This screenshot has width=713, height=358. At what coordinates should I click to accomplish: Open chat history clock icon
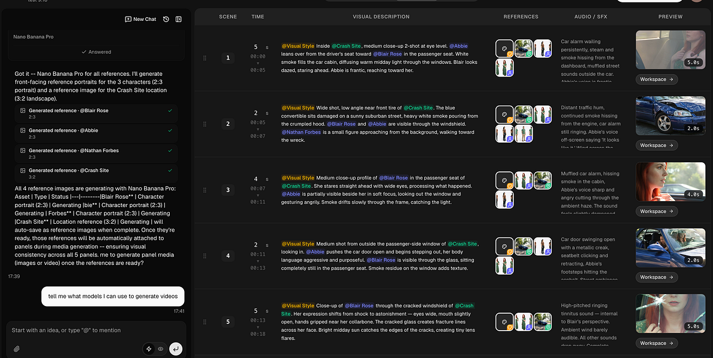(x=166, y=19)
